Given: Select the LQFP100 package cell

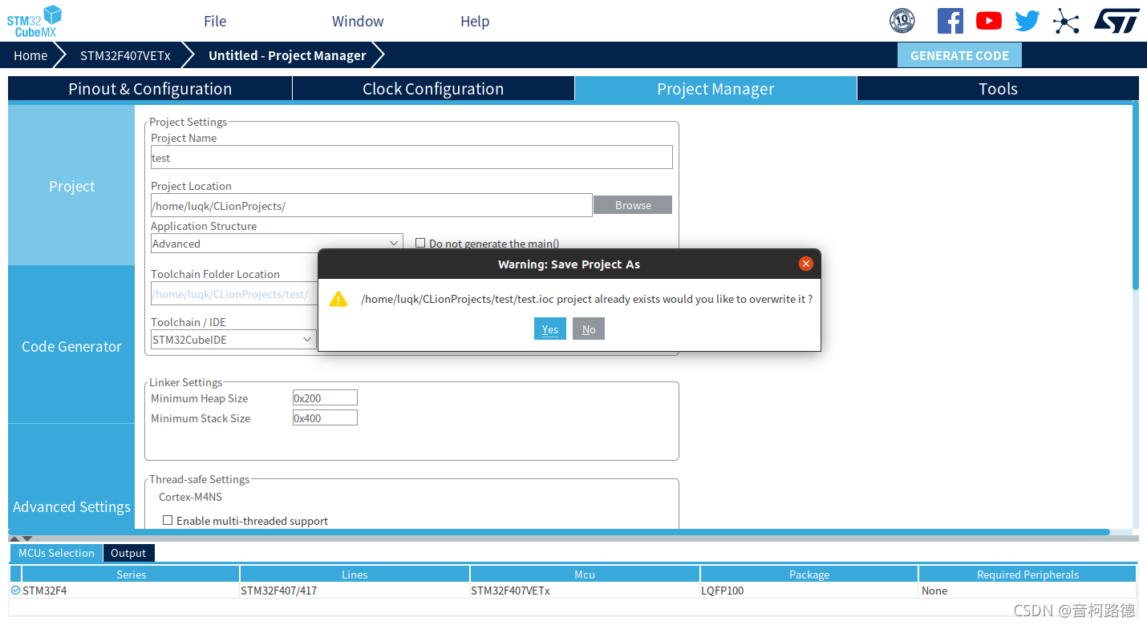Looking at the screenshot, I should [809, 591].
